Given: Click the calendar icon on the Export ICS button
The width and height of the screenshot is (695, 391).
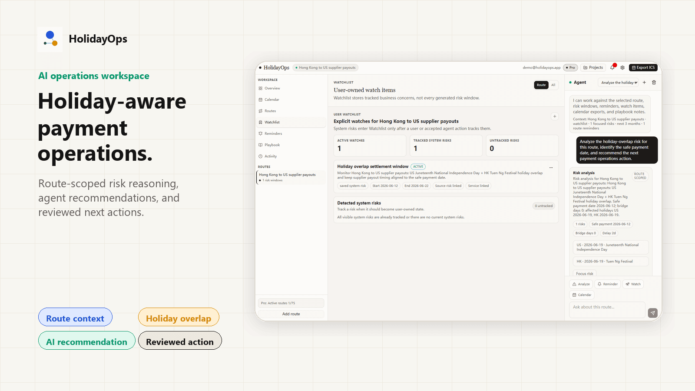Looking at the screenshot, I should click(634, 68).
